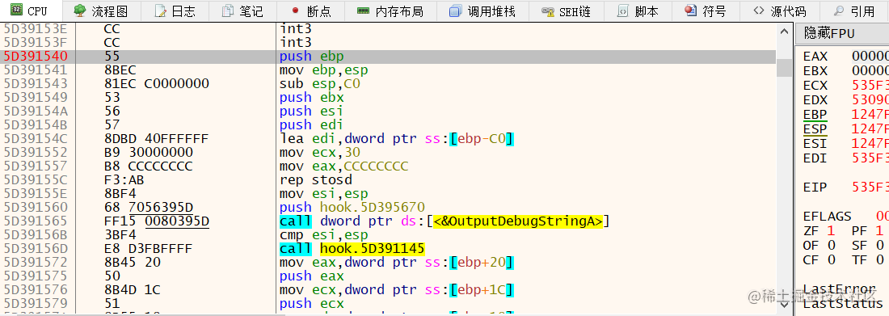This screenshot has height=316, width=889.
Task: Click the call to OutputDebugStringA line
Action: click(444, 221)
